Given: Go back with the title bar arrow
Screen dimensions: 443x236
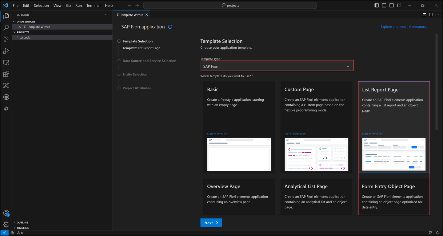Looking at the screenshot, I should [x=130, y=5].
